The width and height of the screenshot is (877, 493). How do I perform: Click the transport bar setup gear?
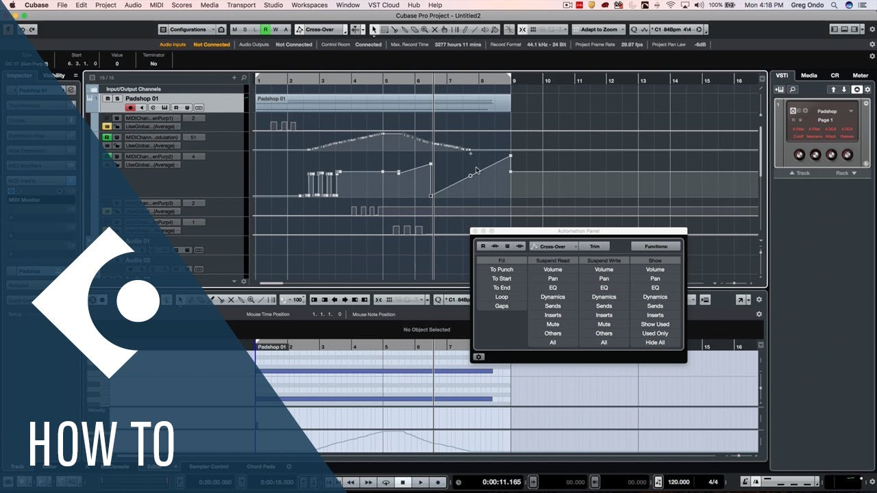click(872, 482)
